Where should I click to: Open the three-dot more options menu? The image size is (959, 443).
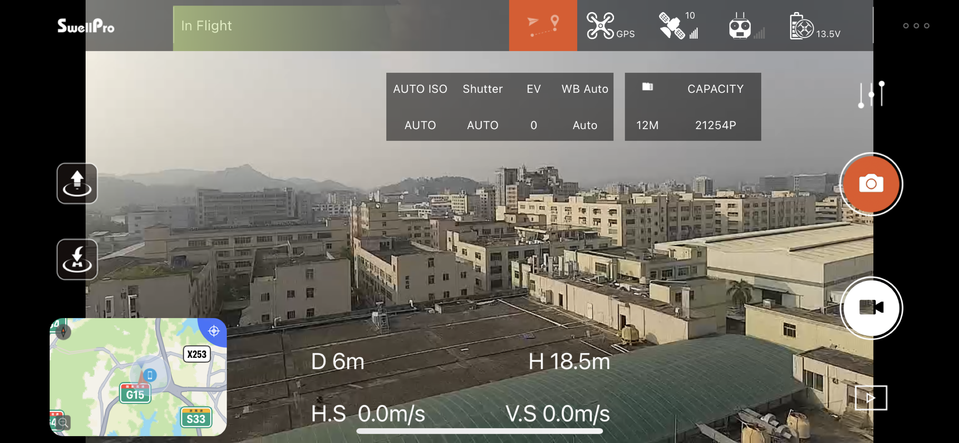coord(916,26)
